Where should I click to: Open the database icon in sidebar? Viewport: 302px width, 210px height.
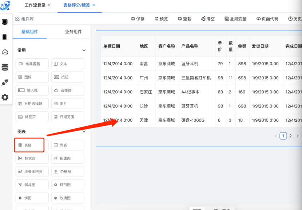pyautogui.click(x=5, y=67)
